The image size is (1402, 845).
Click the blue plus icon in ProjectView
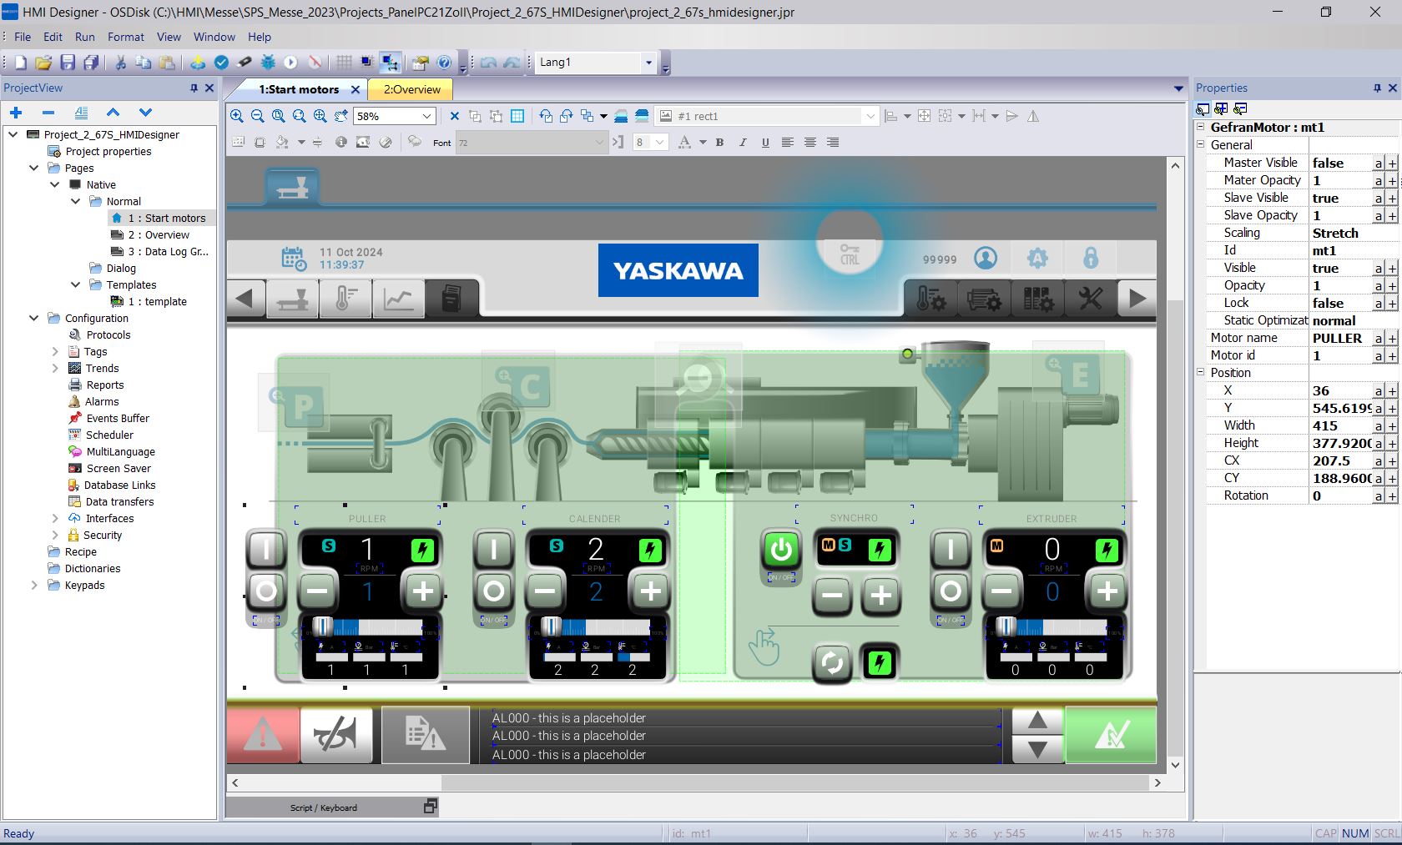(16, 113)
